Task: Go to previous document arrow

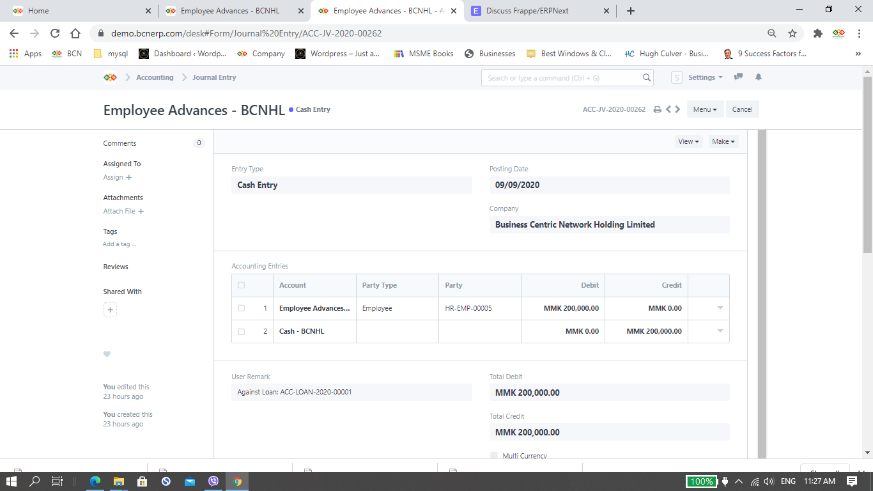Action: pos(668,109)
